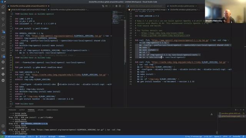Select the first tab in right editor group

(146, 6)
